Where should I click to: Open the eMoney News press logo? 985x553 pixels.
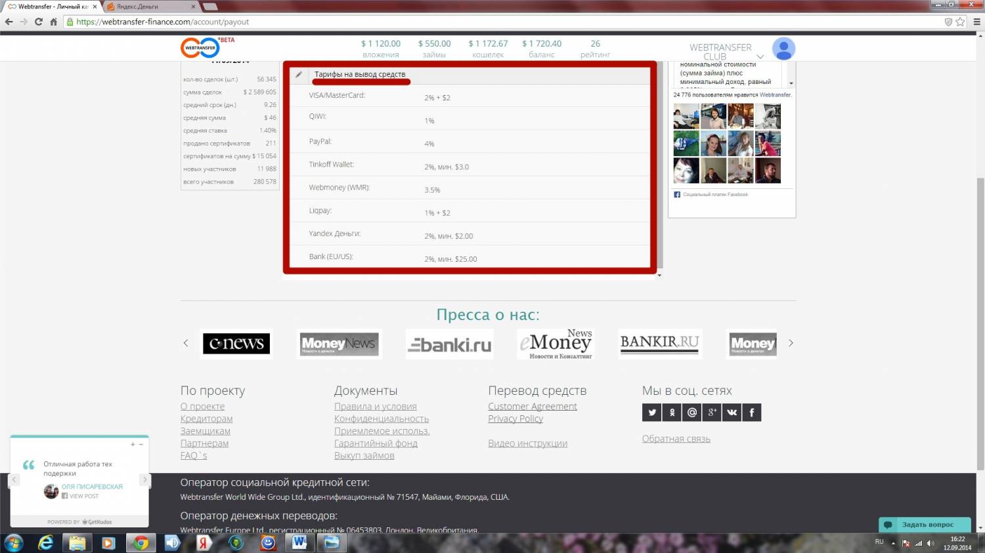tap(556, 344)
